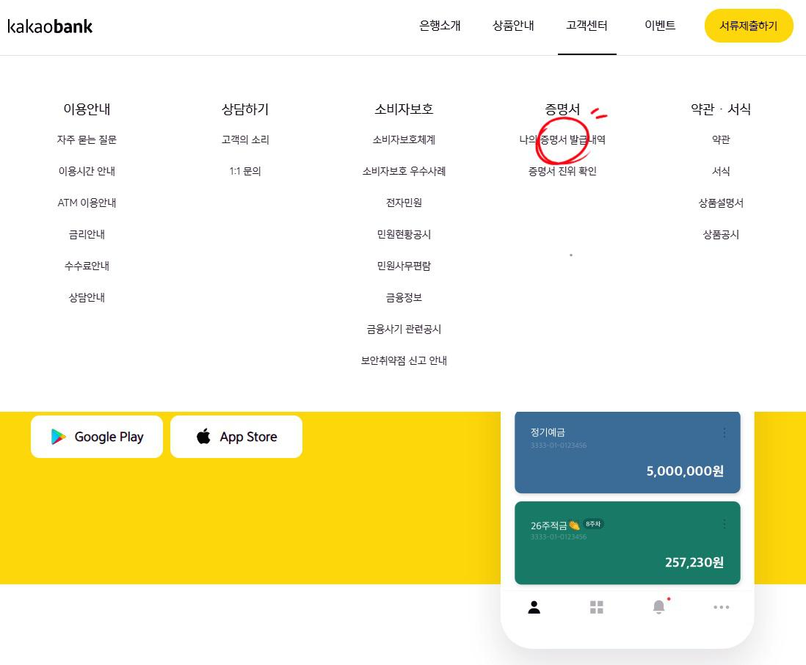
Task: Select the 소비자보호 column heading
Action: point(404,109)
